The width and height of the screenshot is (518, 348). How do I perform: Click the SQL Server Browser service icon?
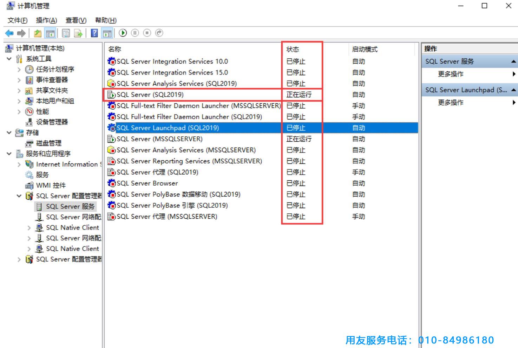click(x=112, y=183)
